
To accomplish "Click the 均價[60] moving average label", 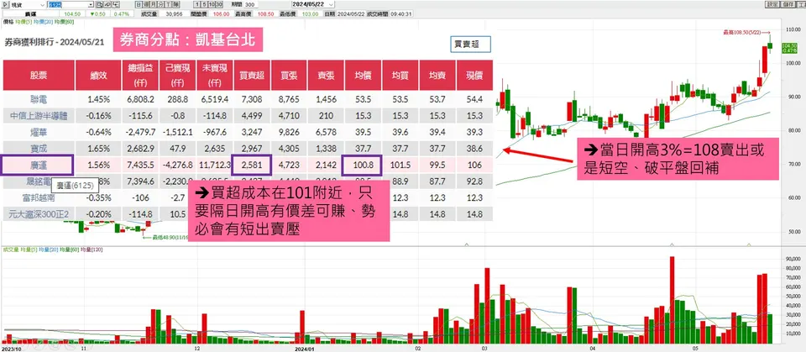I will (x=64, y=22).
